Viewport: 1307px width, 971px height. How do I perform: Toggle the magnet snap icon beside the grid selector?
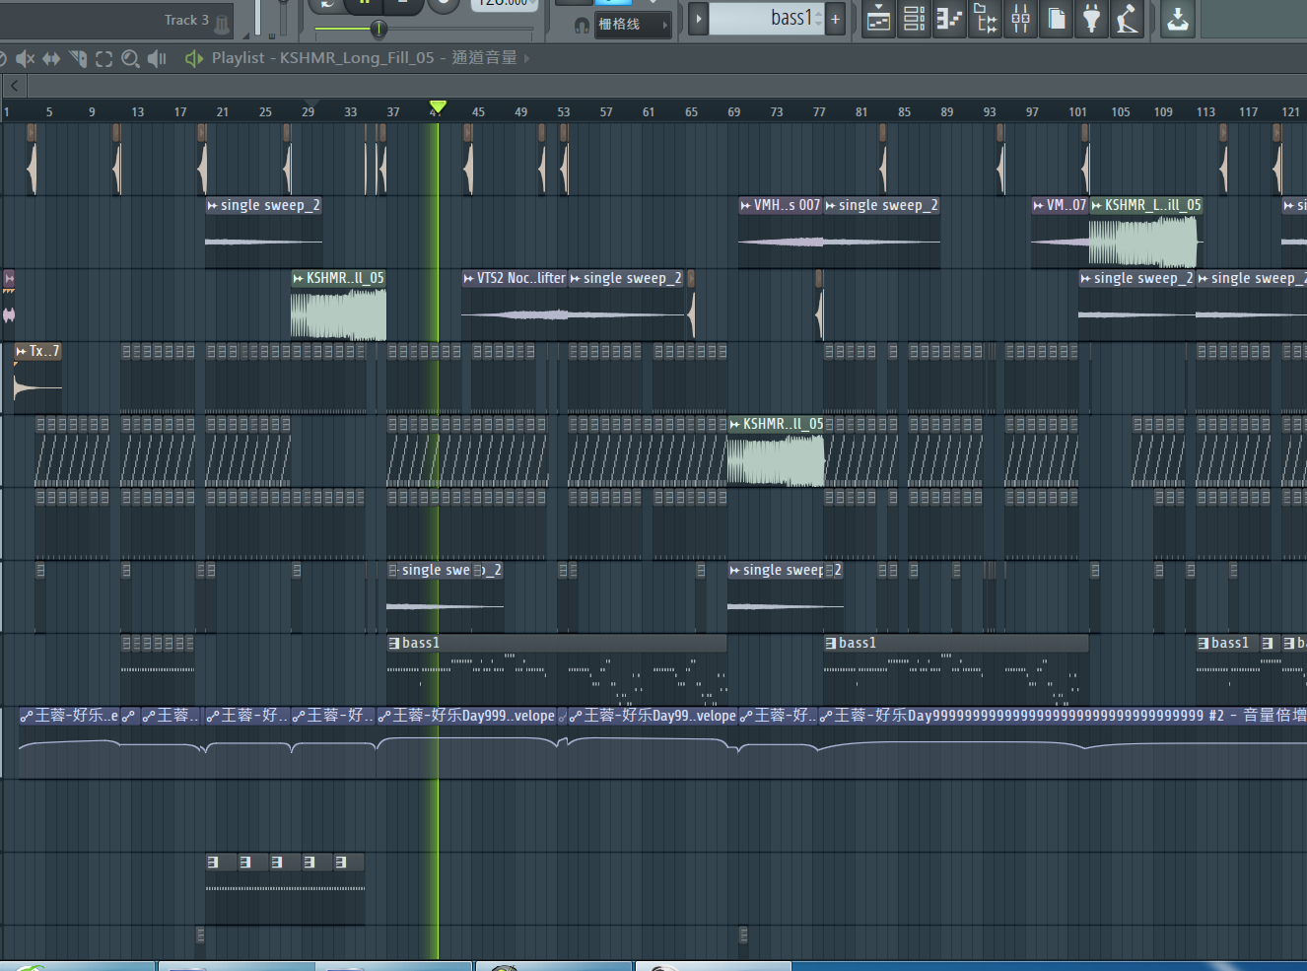pos(582,25)
